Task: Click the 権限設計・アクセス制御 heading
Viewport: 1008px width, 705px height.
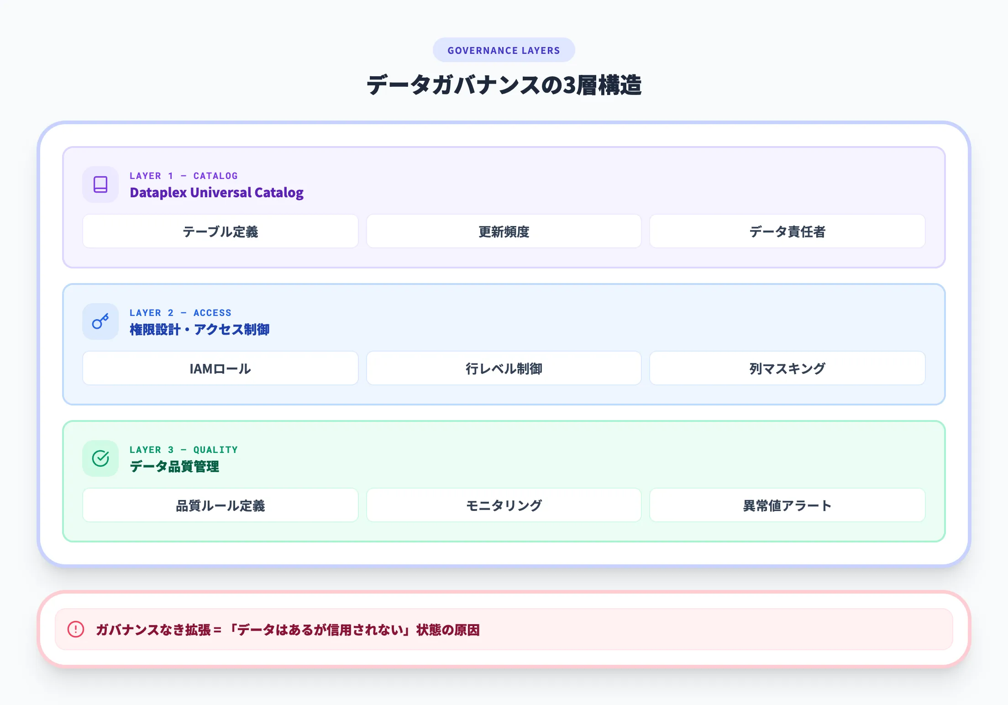Action: (x=199, y=329)
